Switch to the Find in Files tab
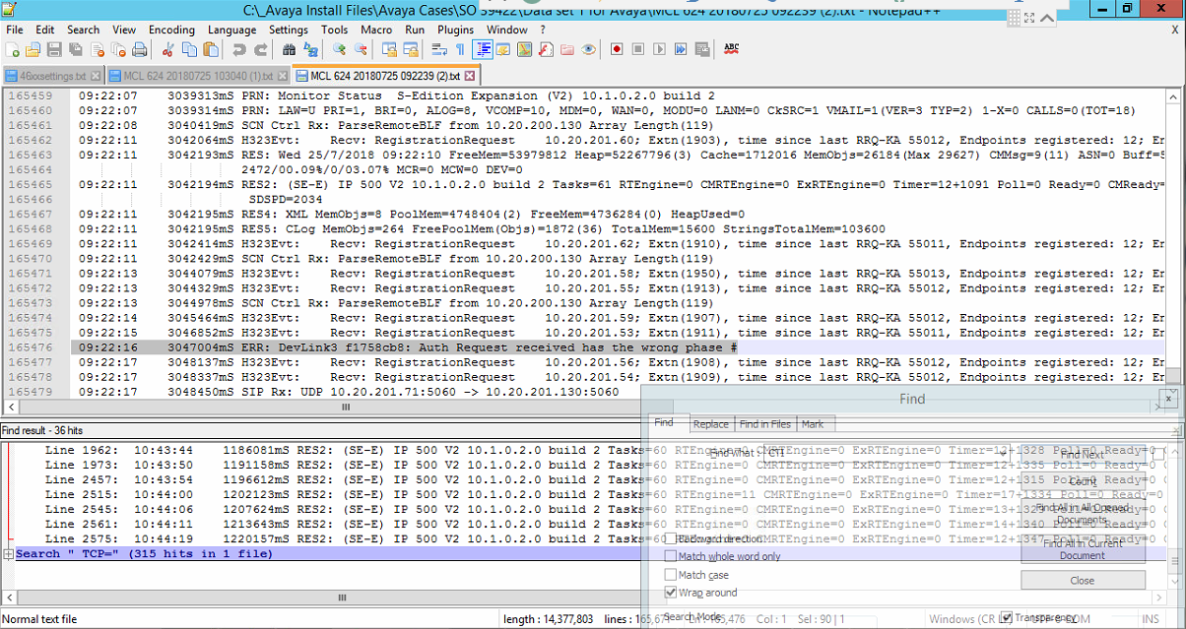The height and width of the screenshot is (629, 1186). (x=765, y=424)
